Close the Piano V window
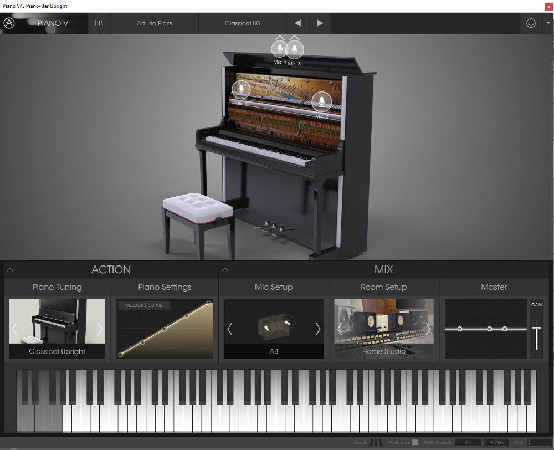554x450 pixels. pyautogui.click(x=549, y=6)
